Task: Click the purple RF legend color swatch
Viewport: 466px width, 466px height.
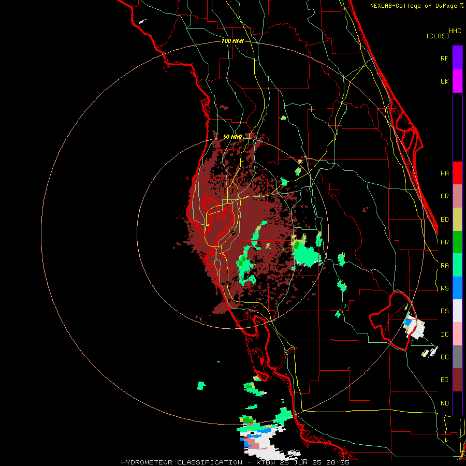Action: [x=457, y=57]
